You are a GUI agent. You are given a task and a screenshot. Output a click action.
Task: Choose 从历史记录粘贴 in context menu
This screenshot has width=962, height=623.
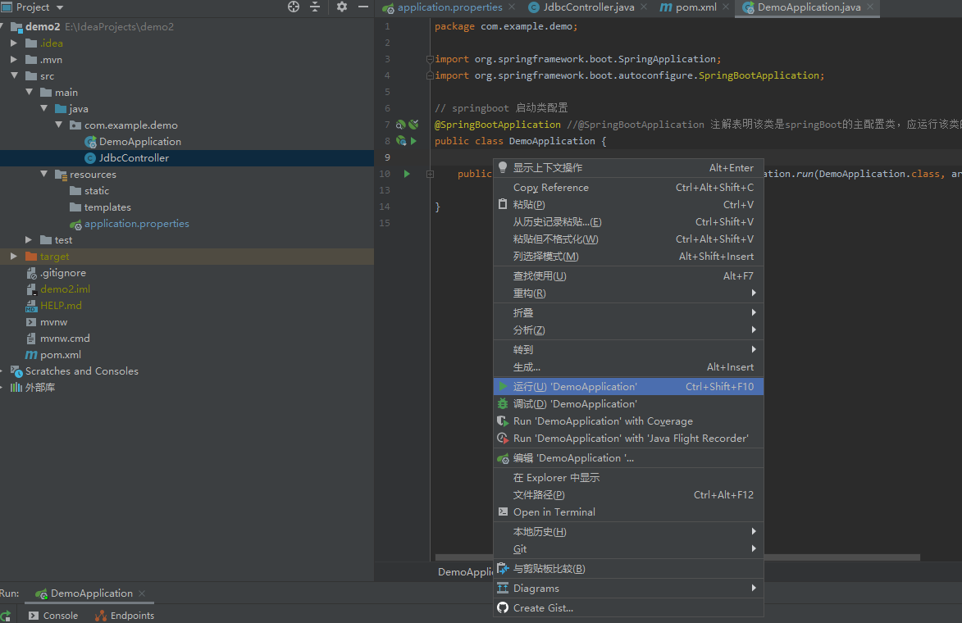628,222
